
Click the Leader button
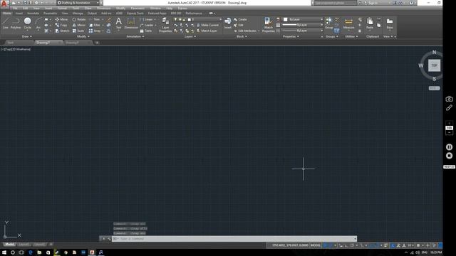[147, 26]
